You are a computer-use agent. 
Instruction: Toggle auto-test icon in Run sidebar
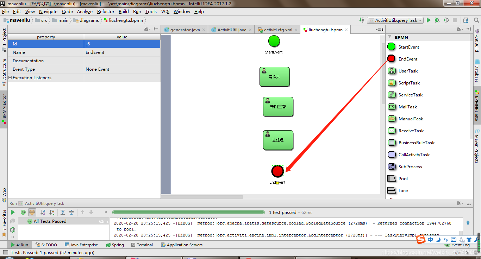tap(13, 230)
